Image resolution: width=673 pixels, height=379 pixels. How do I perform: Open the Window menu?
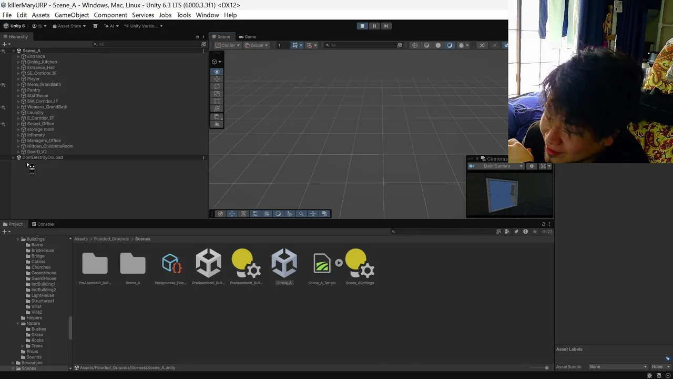tap(207, 15)
